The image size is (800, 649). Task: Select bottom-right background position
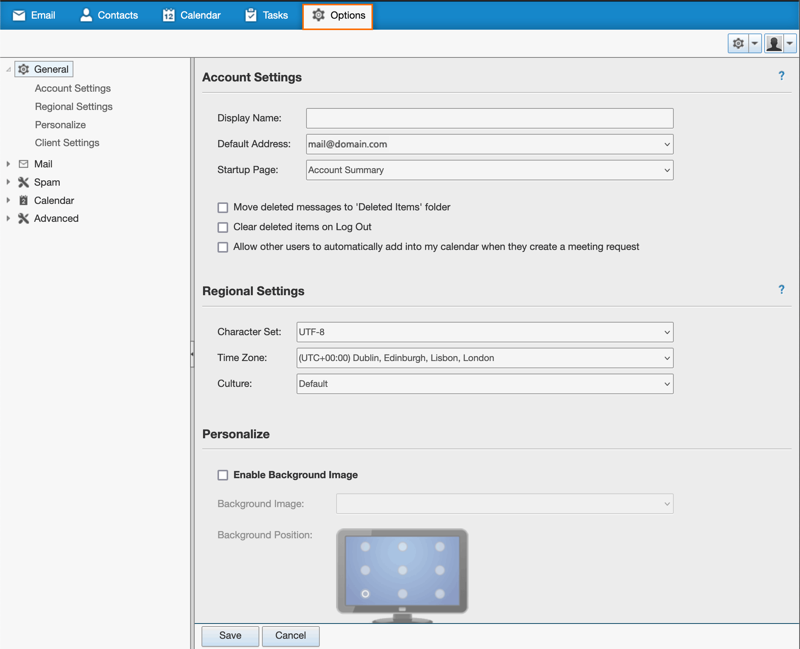pos(440,594)
